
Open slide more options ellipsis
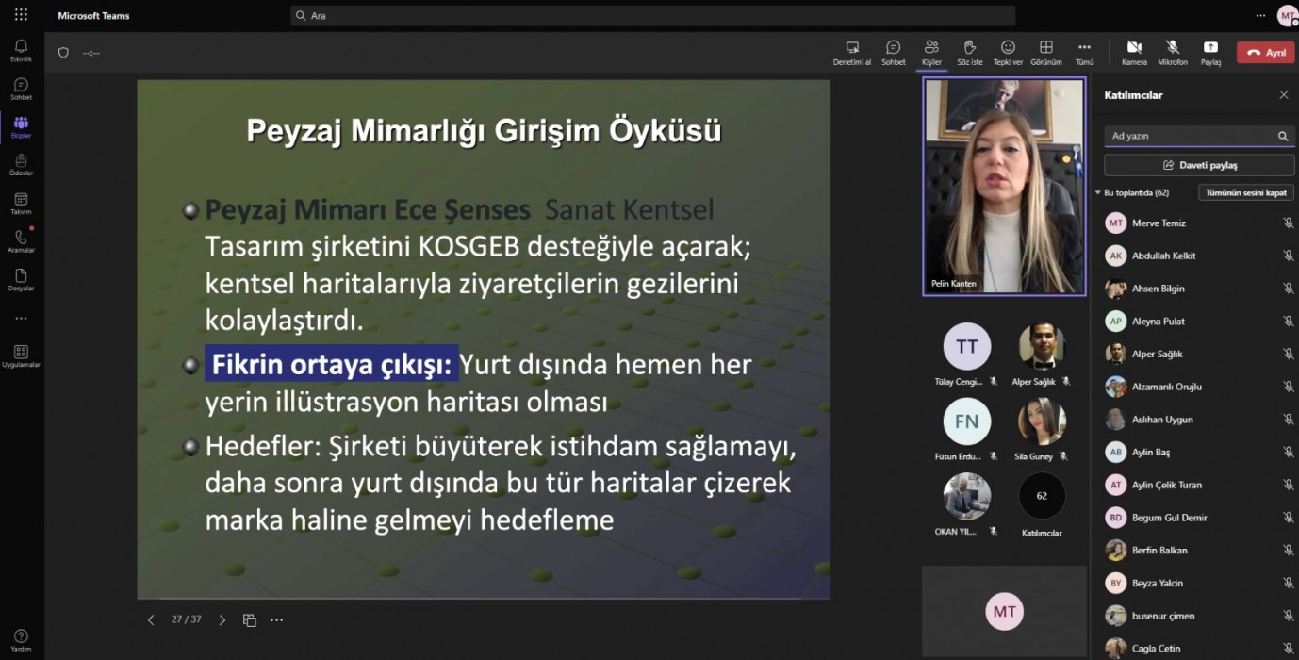point(276,620)
